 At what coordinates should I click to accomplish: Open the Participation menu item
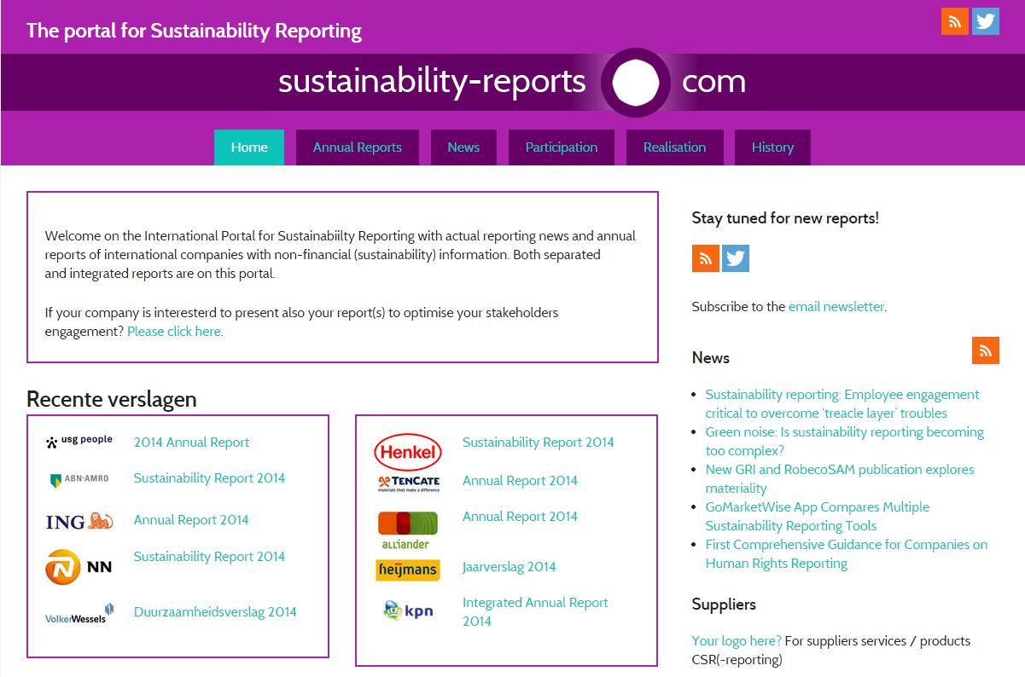tap(561, 147)
